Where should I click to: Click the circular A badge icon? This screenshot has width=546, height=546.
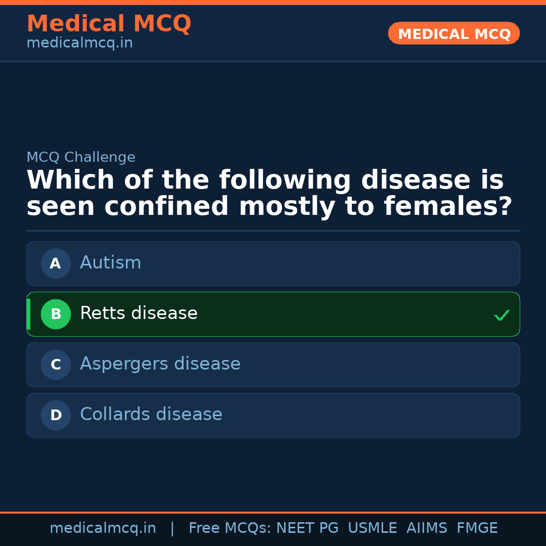[56, 263]
